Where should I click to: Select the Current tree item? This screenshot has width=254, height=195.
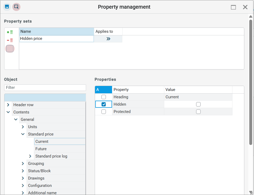[x=60, y=142]
